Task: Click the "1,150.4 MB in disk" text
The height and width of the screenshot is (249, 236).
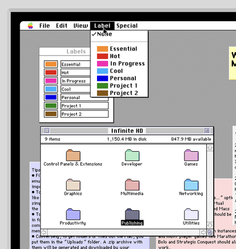Action: click(x=127, y=139)
